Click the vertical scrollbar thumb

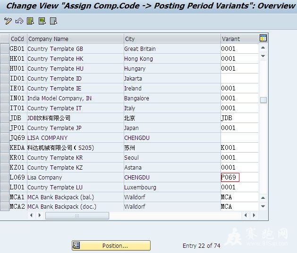tap(263, 100)
